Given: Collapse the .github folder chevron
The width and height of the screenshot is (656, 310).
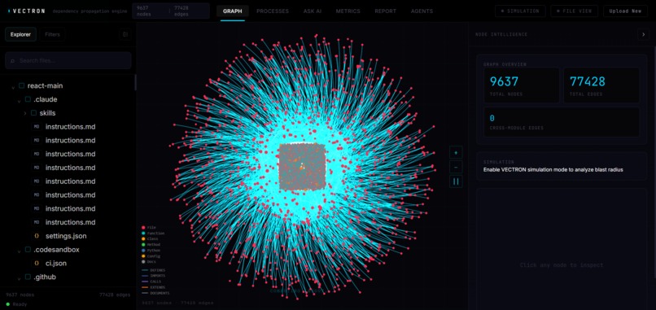Looking at the screenshot, I should pos(20,277).
